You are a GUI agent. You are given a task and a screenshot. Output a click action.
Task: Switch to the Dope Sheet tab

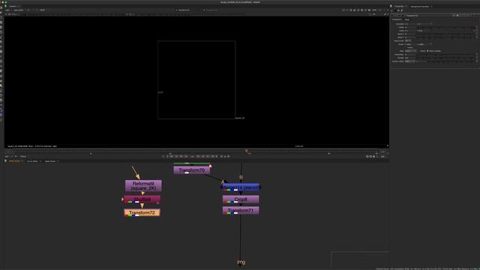(x=50, y=161)
